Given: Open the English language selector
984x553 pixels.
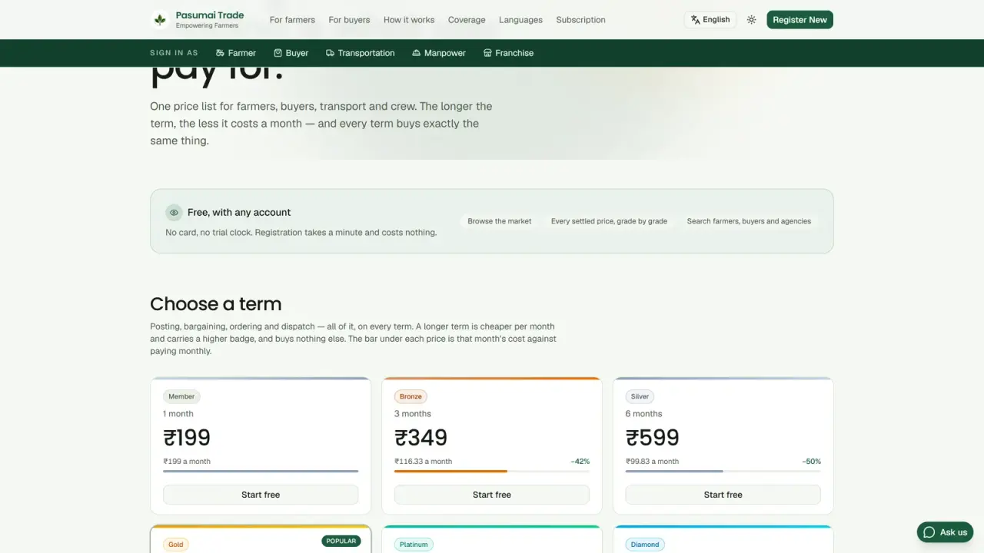Looking at the screenshot, I should pyautogui.click(x=710, y=20).
